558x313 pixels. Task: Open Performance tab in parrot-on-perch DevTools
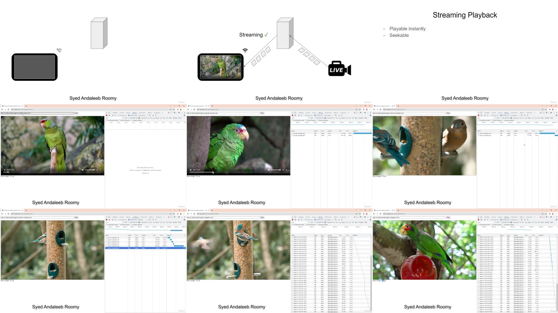[x=142, y=113]
